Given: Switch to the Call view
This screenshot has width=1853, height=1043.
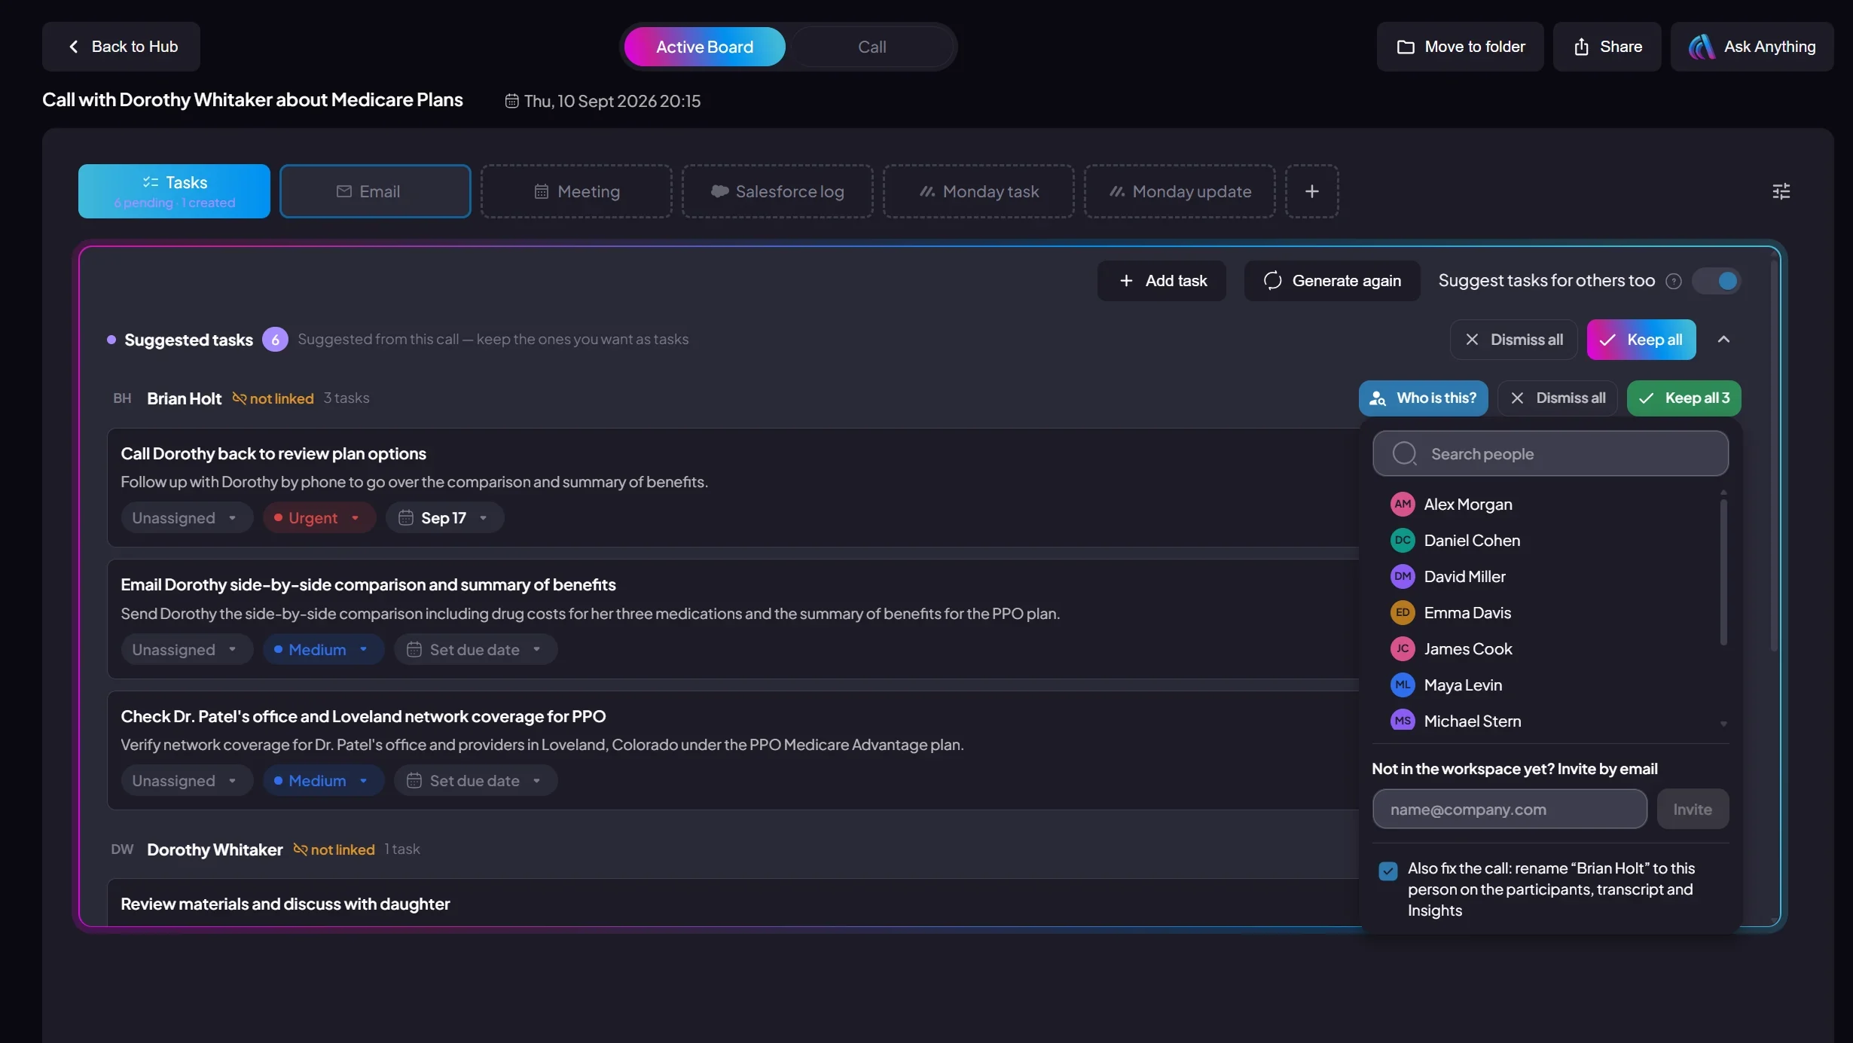Looking at the screenshot, I should coord(872,47).
